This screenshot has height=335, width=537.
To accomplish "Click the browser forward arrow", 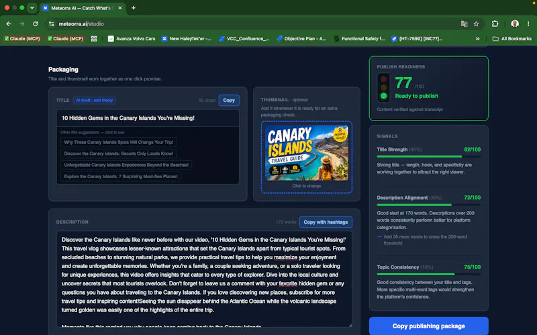I will tap(22, 24).
